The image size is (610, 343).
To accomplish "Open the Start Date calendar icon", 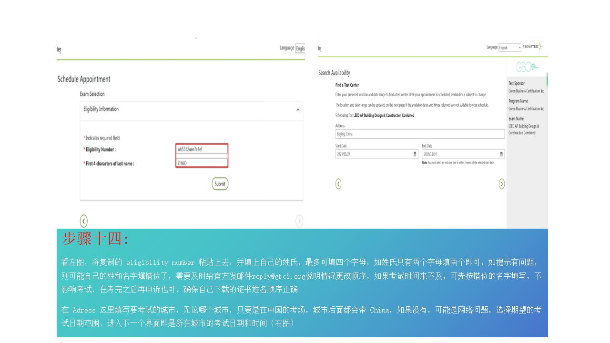I will click(414, 154).
